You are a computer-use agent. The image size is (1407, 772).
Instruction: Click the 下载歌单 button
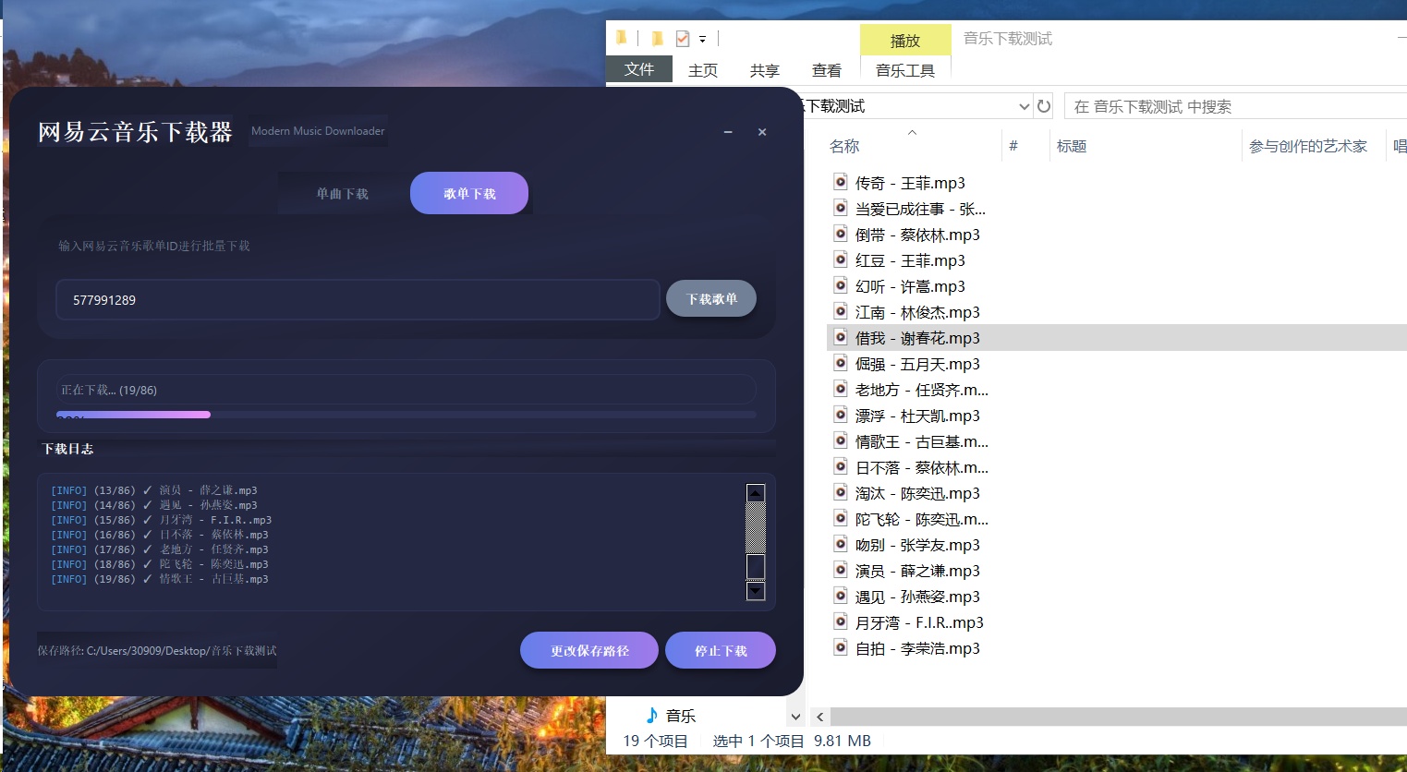pos(711,299)
